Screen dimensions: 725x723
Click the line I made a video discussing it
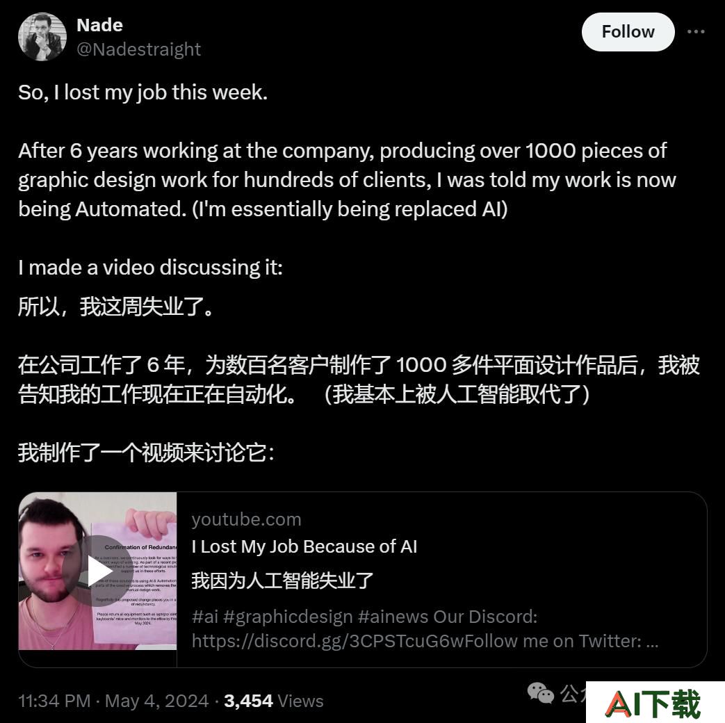coord(150,268)
